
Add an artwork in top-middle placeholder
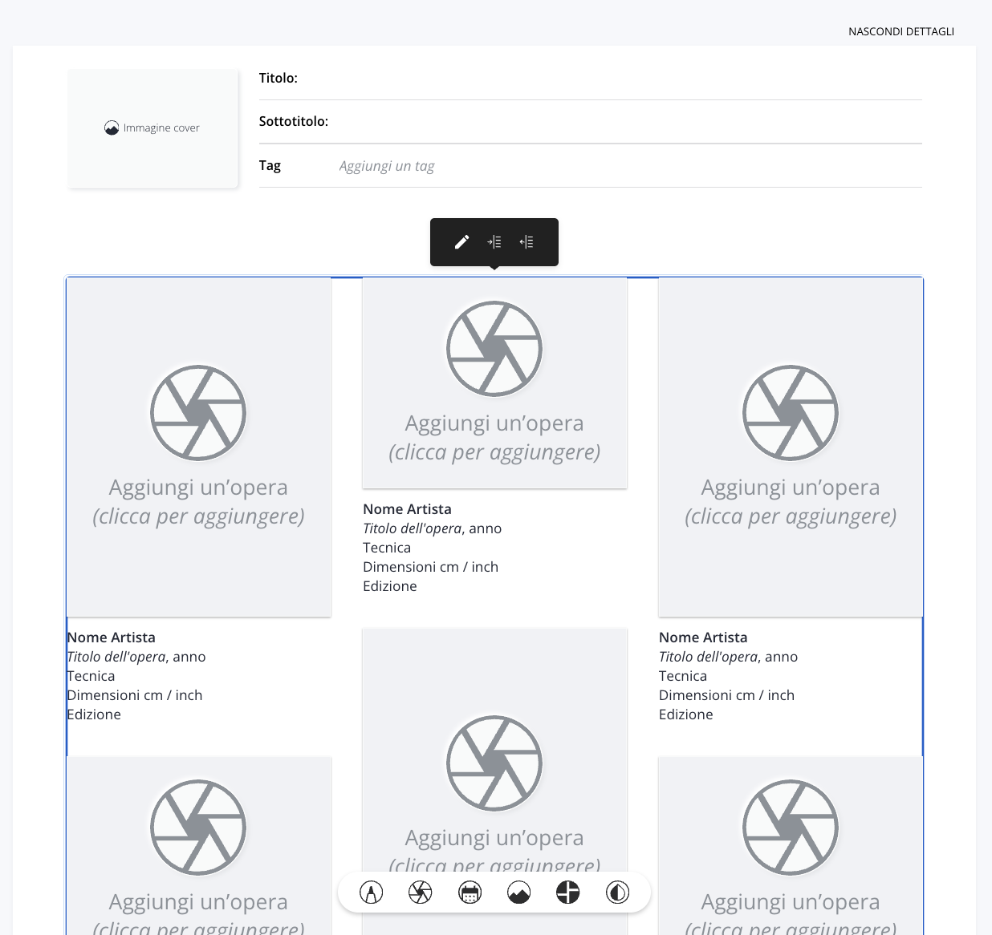point(494,382)
